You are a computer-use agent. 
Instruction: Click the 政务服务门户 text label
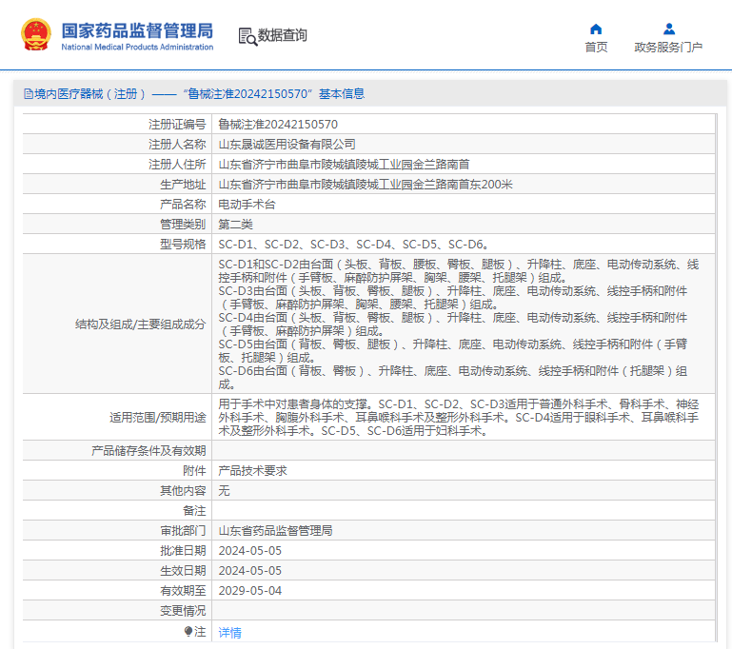pyautogui.click(x=668, y=48)
